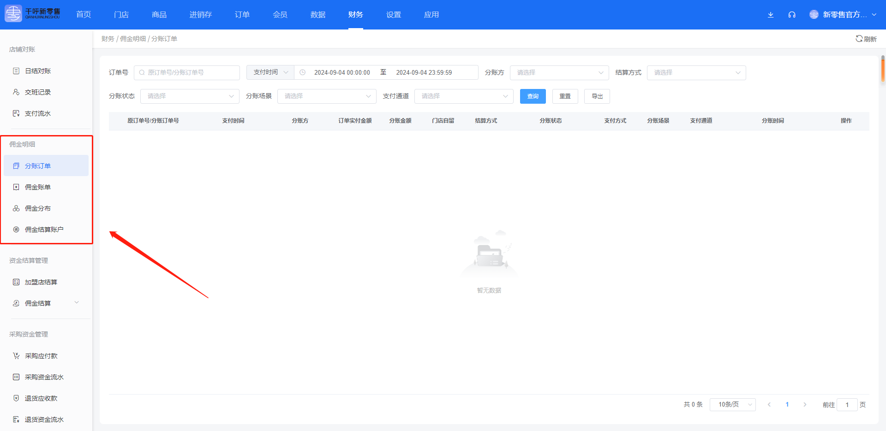The width and height of the screenshot is (886, 431).
Task: Click the headset customer service icon
Action: 792,15
